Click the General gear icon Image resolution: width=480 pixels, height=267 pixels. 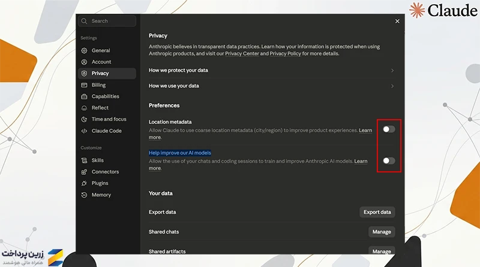pos(84,50)
